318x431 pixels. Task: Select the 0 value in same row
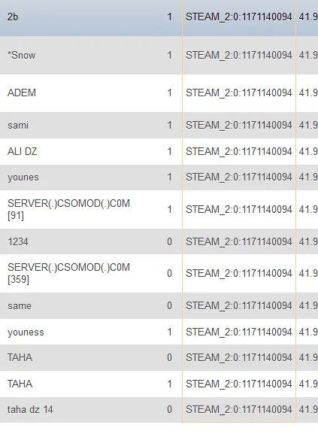pos(169,306)
